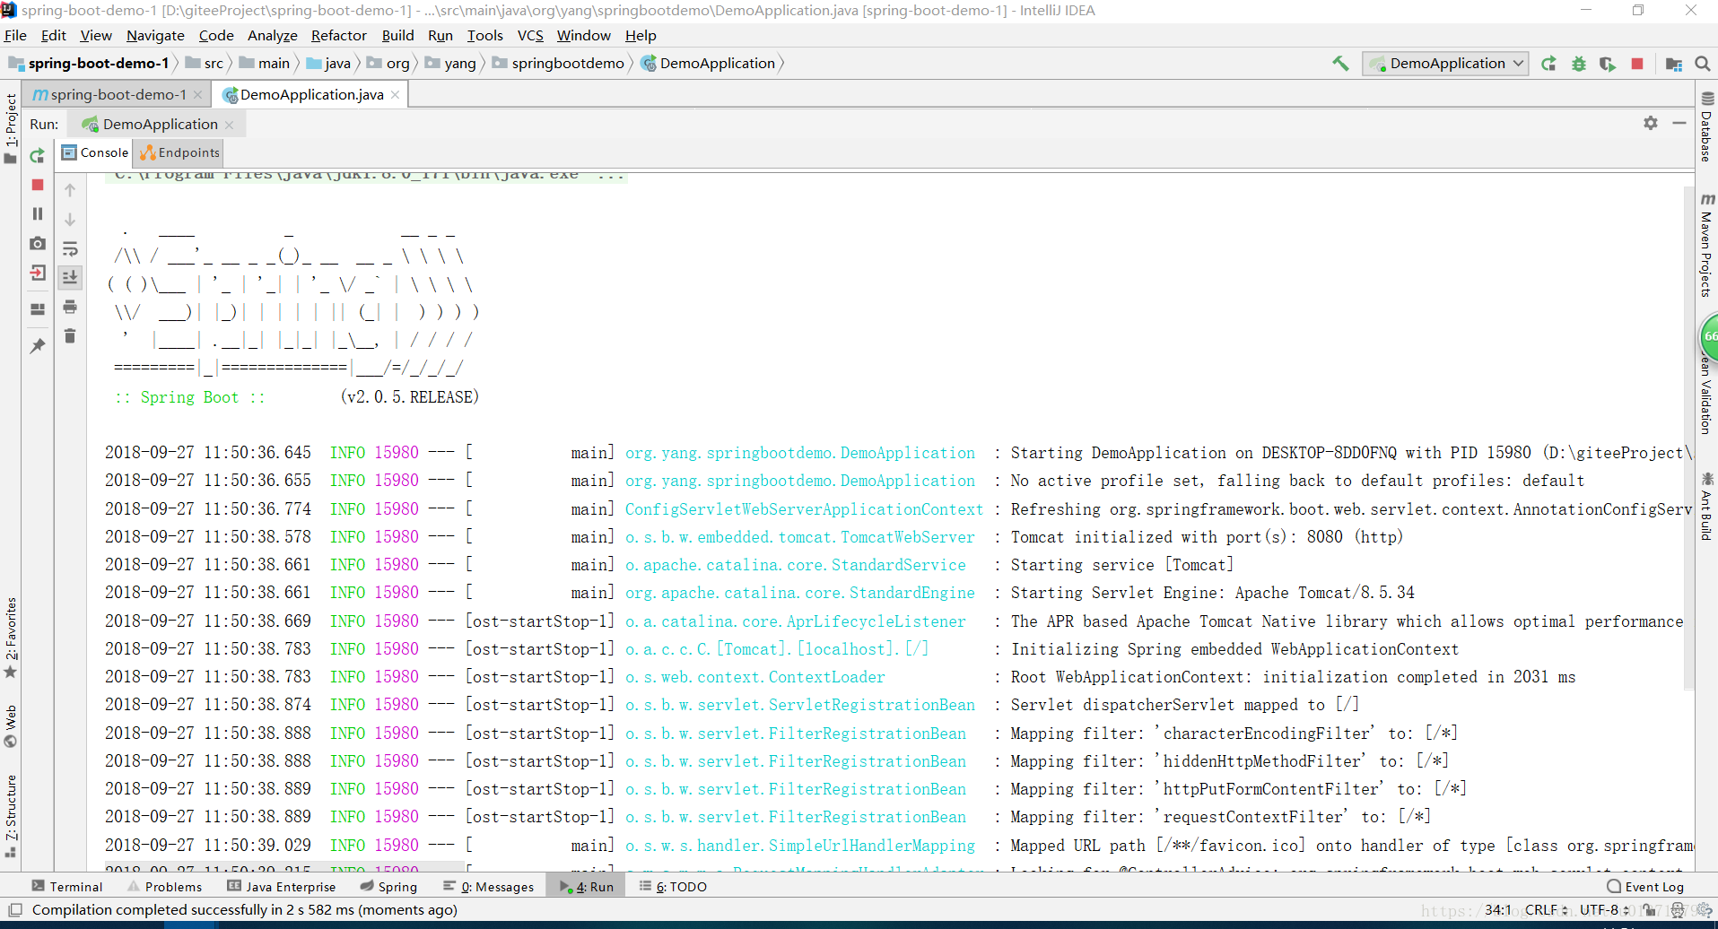Screen dimensions: 1718x929
Task: Click the red Stop icon in toolbar
Action: click(x=1637, y=64)
